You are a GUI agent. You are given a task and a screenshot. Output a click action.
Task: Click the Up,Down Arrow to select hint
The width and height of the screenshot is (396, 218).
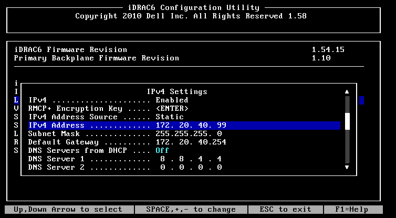click(x=68, y=210)
